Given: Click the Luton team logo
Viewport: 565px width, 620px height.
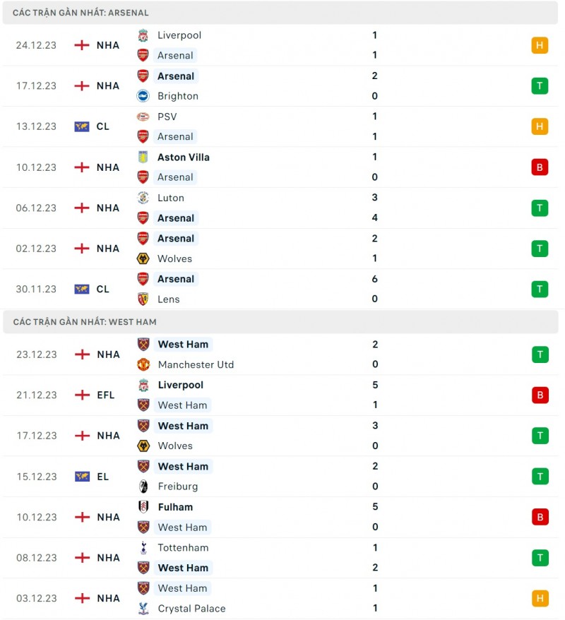Looking at the screenshot, I should pyautogui.click(x=143, y=198).
